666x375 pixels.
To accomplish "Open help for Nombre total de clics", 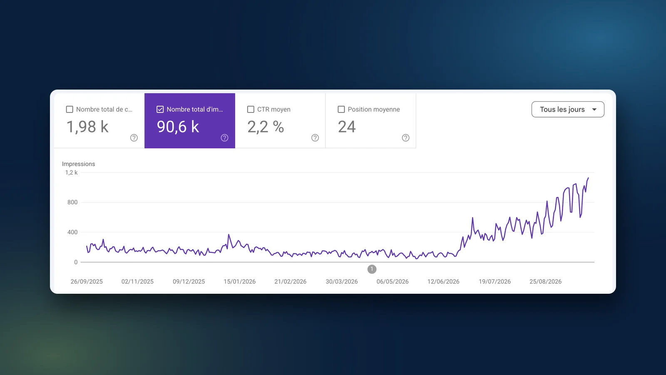I will pos(134,138).
